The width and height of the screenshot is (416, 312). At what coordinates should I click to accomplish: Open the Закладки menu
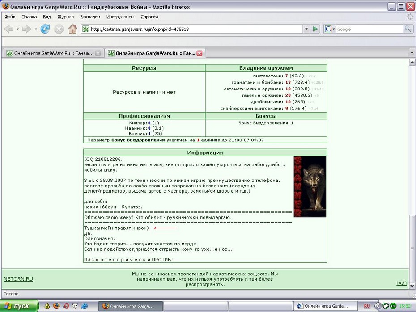[90, 17]
